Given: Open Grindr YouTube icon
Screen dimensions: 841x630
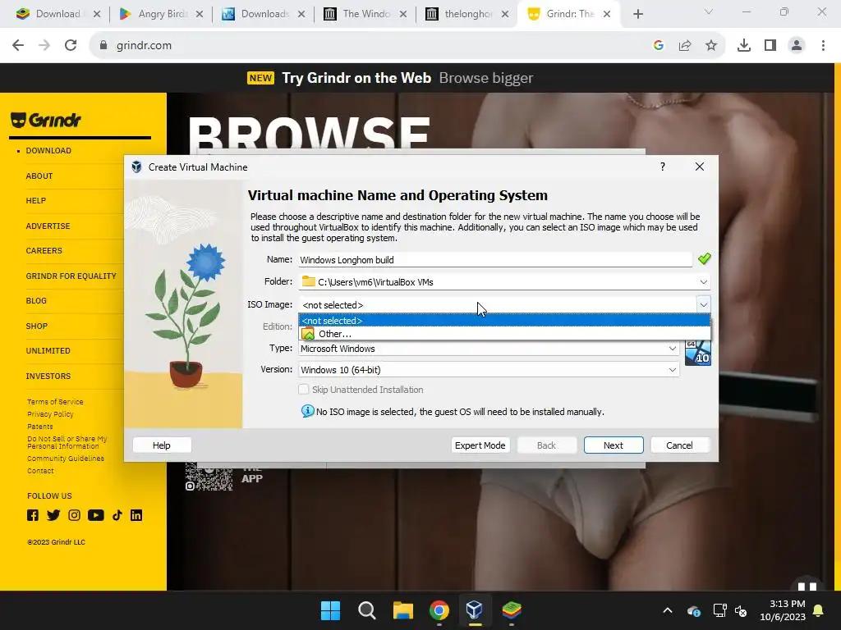Looking at the screenshot, I should 95,515.
